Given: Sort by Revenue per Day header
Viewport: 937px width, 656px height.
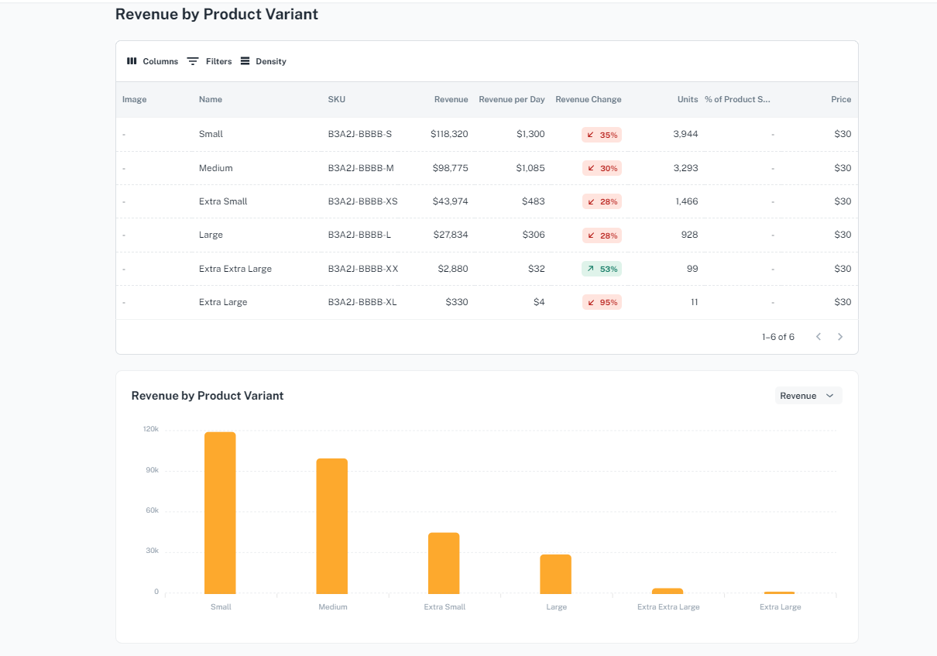Looking at the screenshot, I should point(512,99).
